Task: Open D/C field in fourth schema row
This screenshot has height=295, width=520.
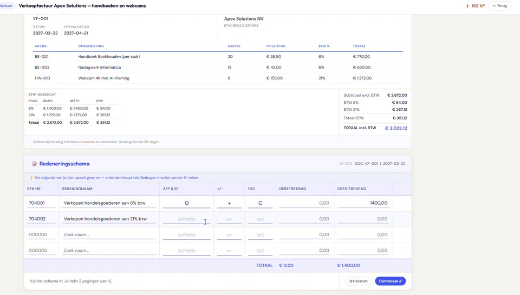Action: click(261, 251)
